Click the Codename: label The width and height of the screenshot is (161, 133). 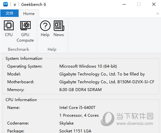point(18,123)
